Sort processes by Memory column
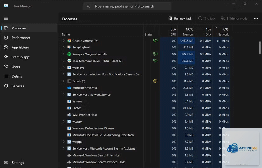Image resolution: width=262 pixels, height=168 pixels. 186,31
